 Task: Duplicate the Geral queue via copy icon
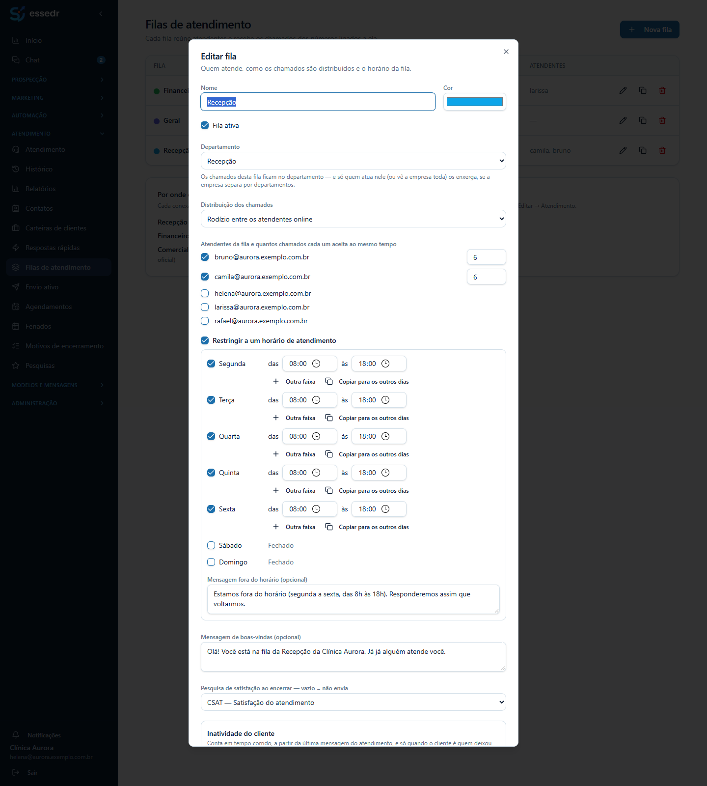point(643,120)
